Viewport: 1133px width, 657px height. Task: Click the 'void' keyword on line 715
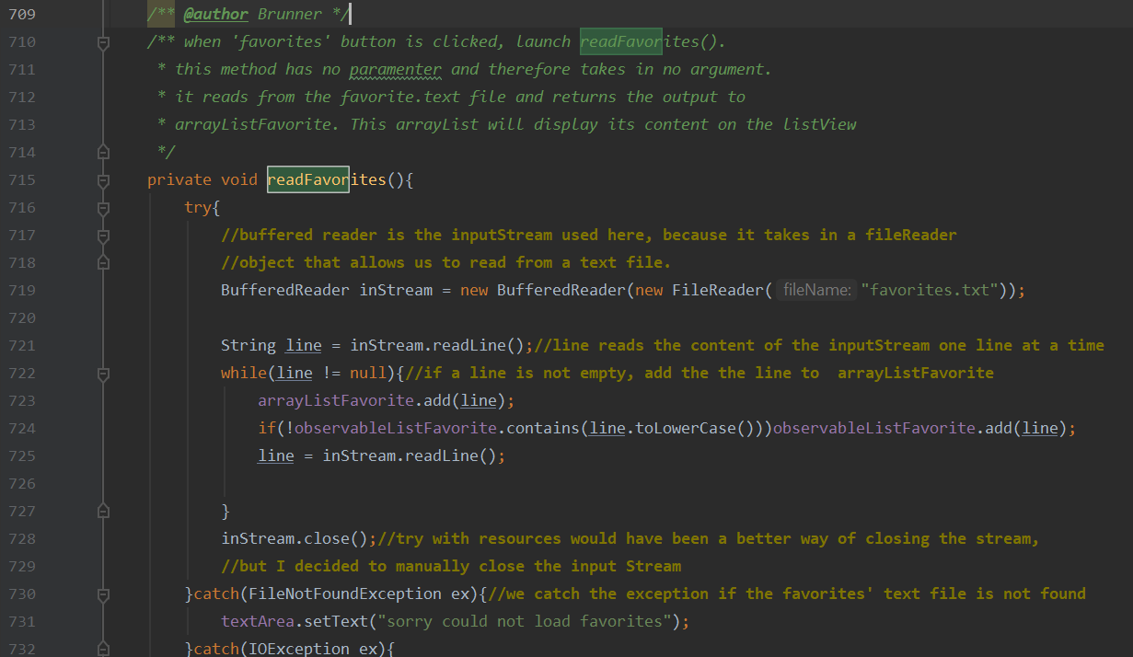239,179
